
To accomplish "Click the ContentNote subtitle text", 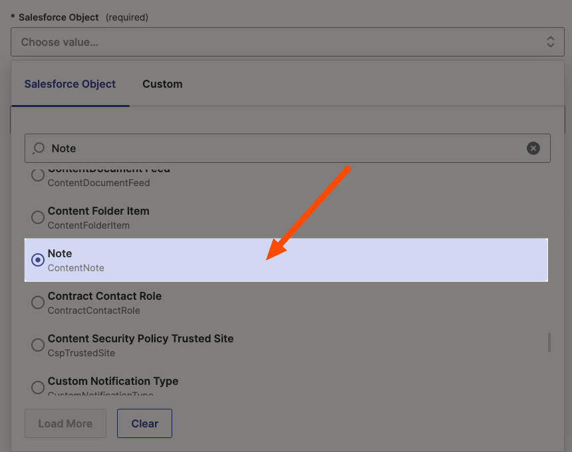I will coord(76,268).
